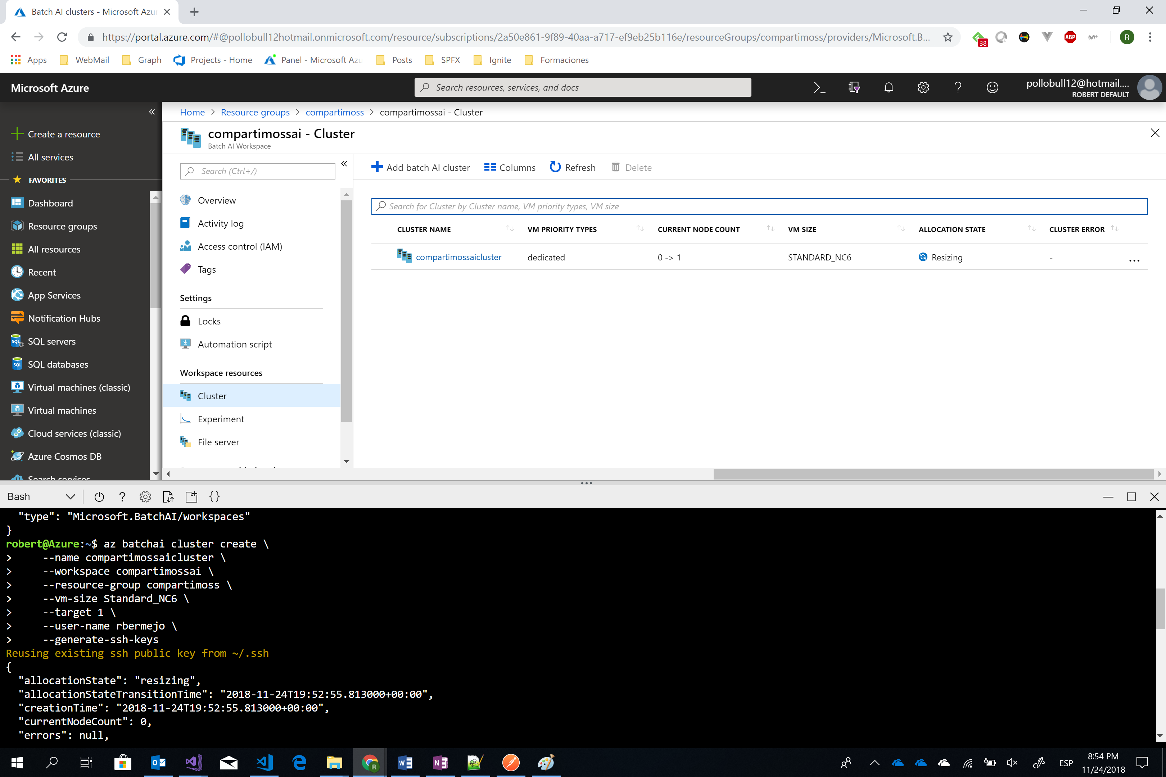1166x777 pixels.
Task: Click the help question mark icon
Action: click(958, 87)
